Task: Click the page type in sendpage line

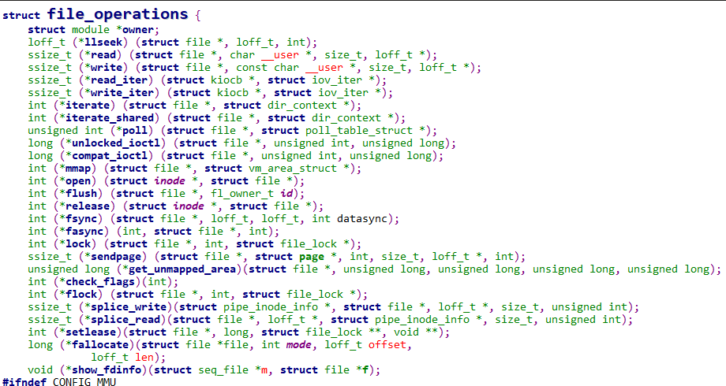Action: point(312,257)
